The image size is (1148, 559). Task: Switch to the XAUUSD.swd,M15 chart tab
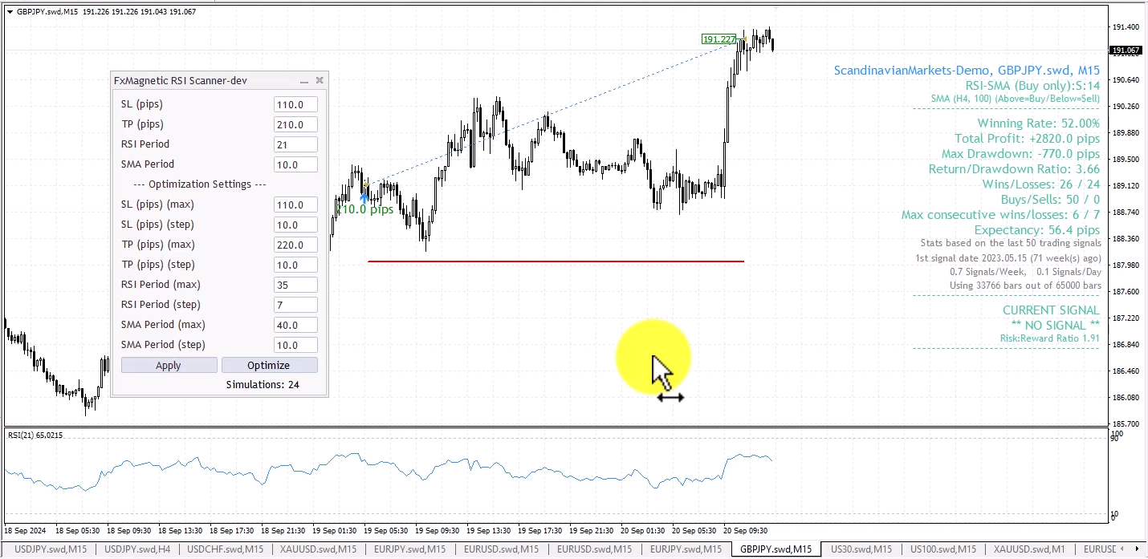[x=318, y=549]
